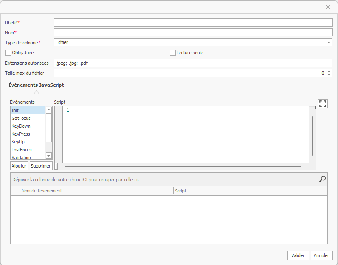
Task: Switch to Évènements JavaScript tab
Action: tap(36, 85)
